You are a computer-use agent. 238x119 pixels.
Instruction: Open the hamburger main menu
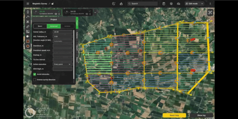point(28,4)
